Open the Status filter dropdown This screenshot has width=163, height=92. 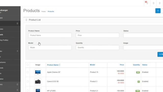pyautogui.click(x=143, y=35)
